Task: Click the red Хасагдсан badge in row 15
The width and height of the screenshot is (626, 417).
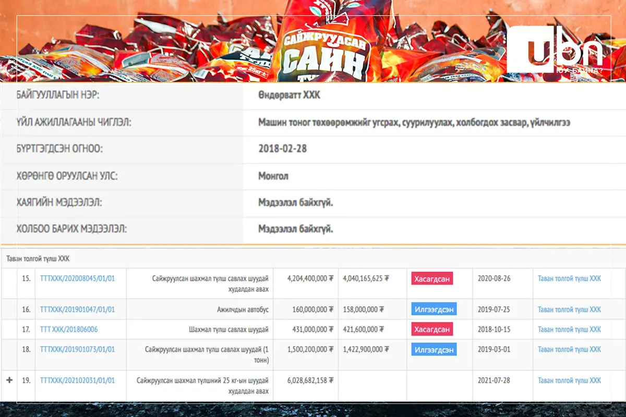Action: 432,278
